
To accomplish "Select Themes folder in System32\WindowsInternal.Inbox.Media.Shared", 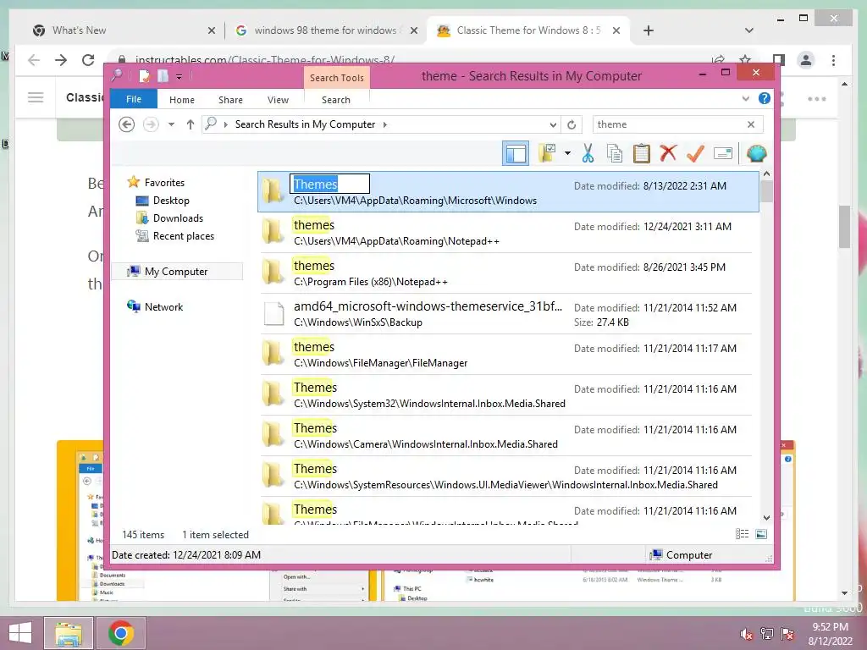I will (508, 394).
